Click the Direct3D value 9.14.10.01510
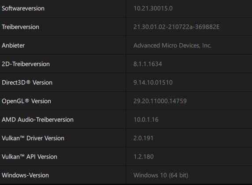This screenshot has height=185, width=252. 153,83
